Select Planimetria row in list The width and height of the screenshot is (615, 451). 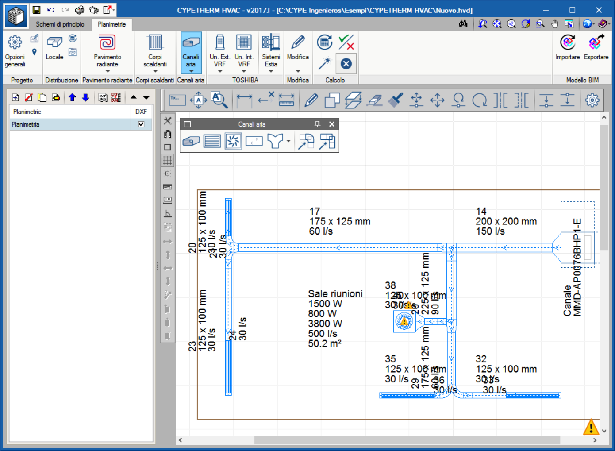[x=81, y=124]
